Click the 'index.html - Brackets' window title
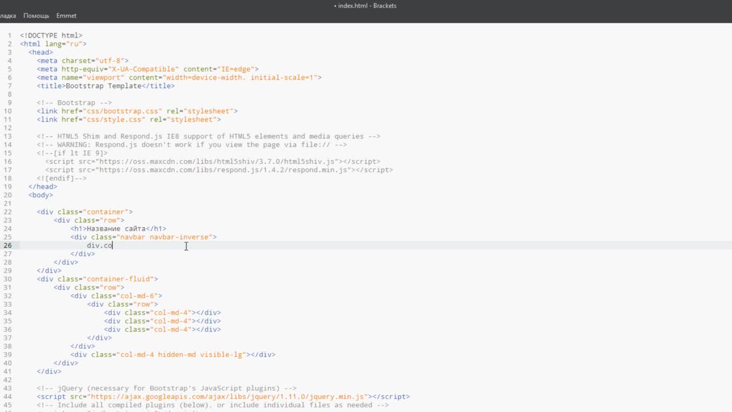Screen dimensions: 732x412 pos(365,6)
